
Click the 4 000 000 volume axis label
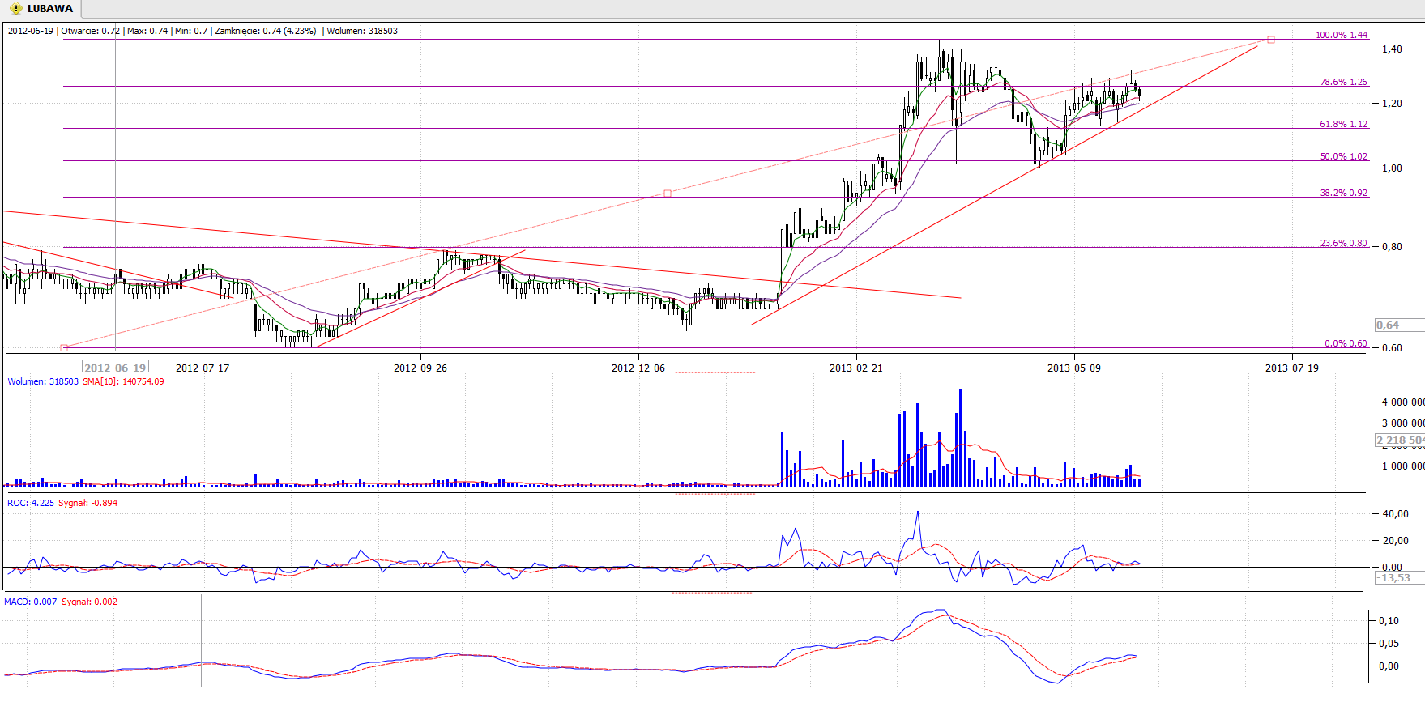click(x=1402, y=402)
